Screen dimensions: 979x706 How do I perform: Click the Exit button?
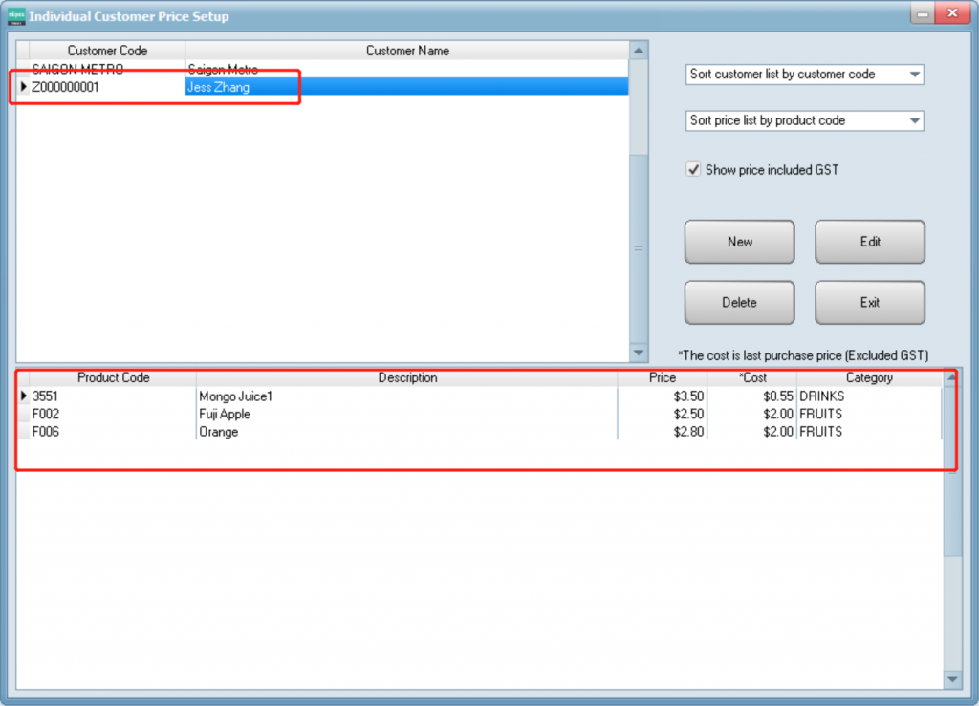[869, 303]
